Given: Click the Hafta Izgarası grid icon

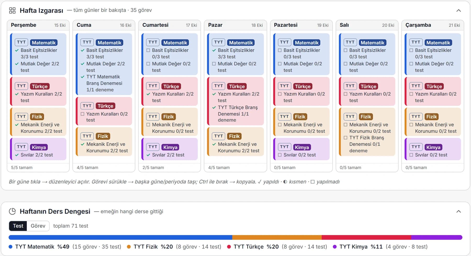Looking at the screenshot, I should [12, 10].
